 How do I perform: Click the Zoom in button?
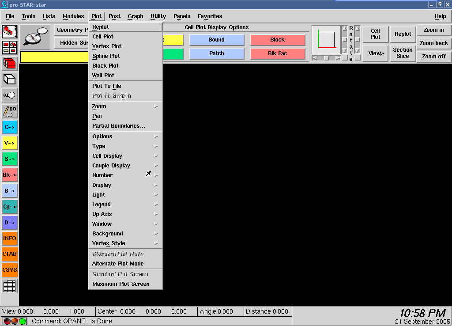point(433,30)
